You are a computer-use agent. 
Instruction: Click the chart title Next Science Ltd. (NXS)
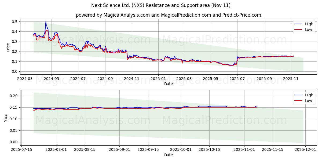161,5
